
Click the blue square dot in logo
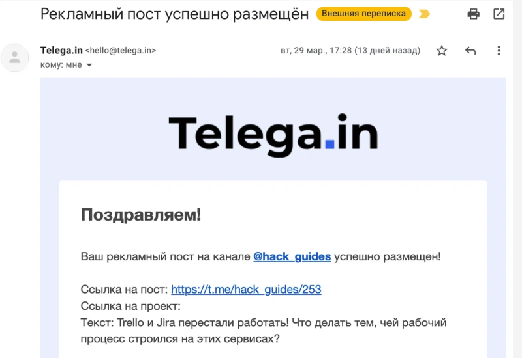(330, 144)
